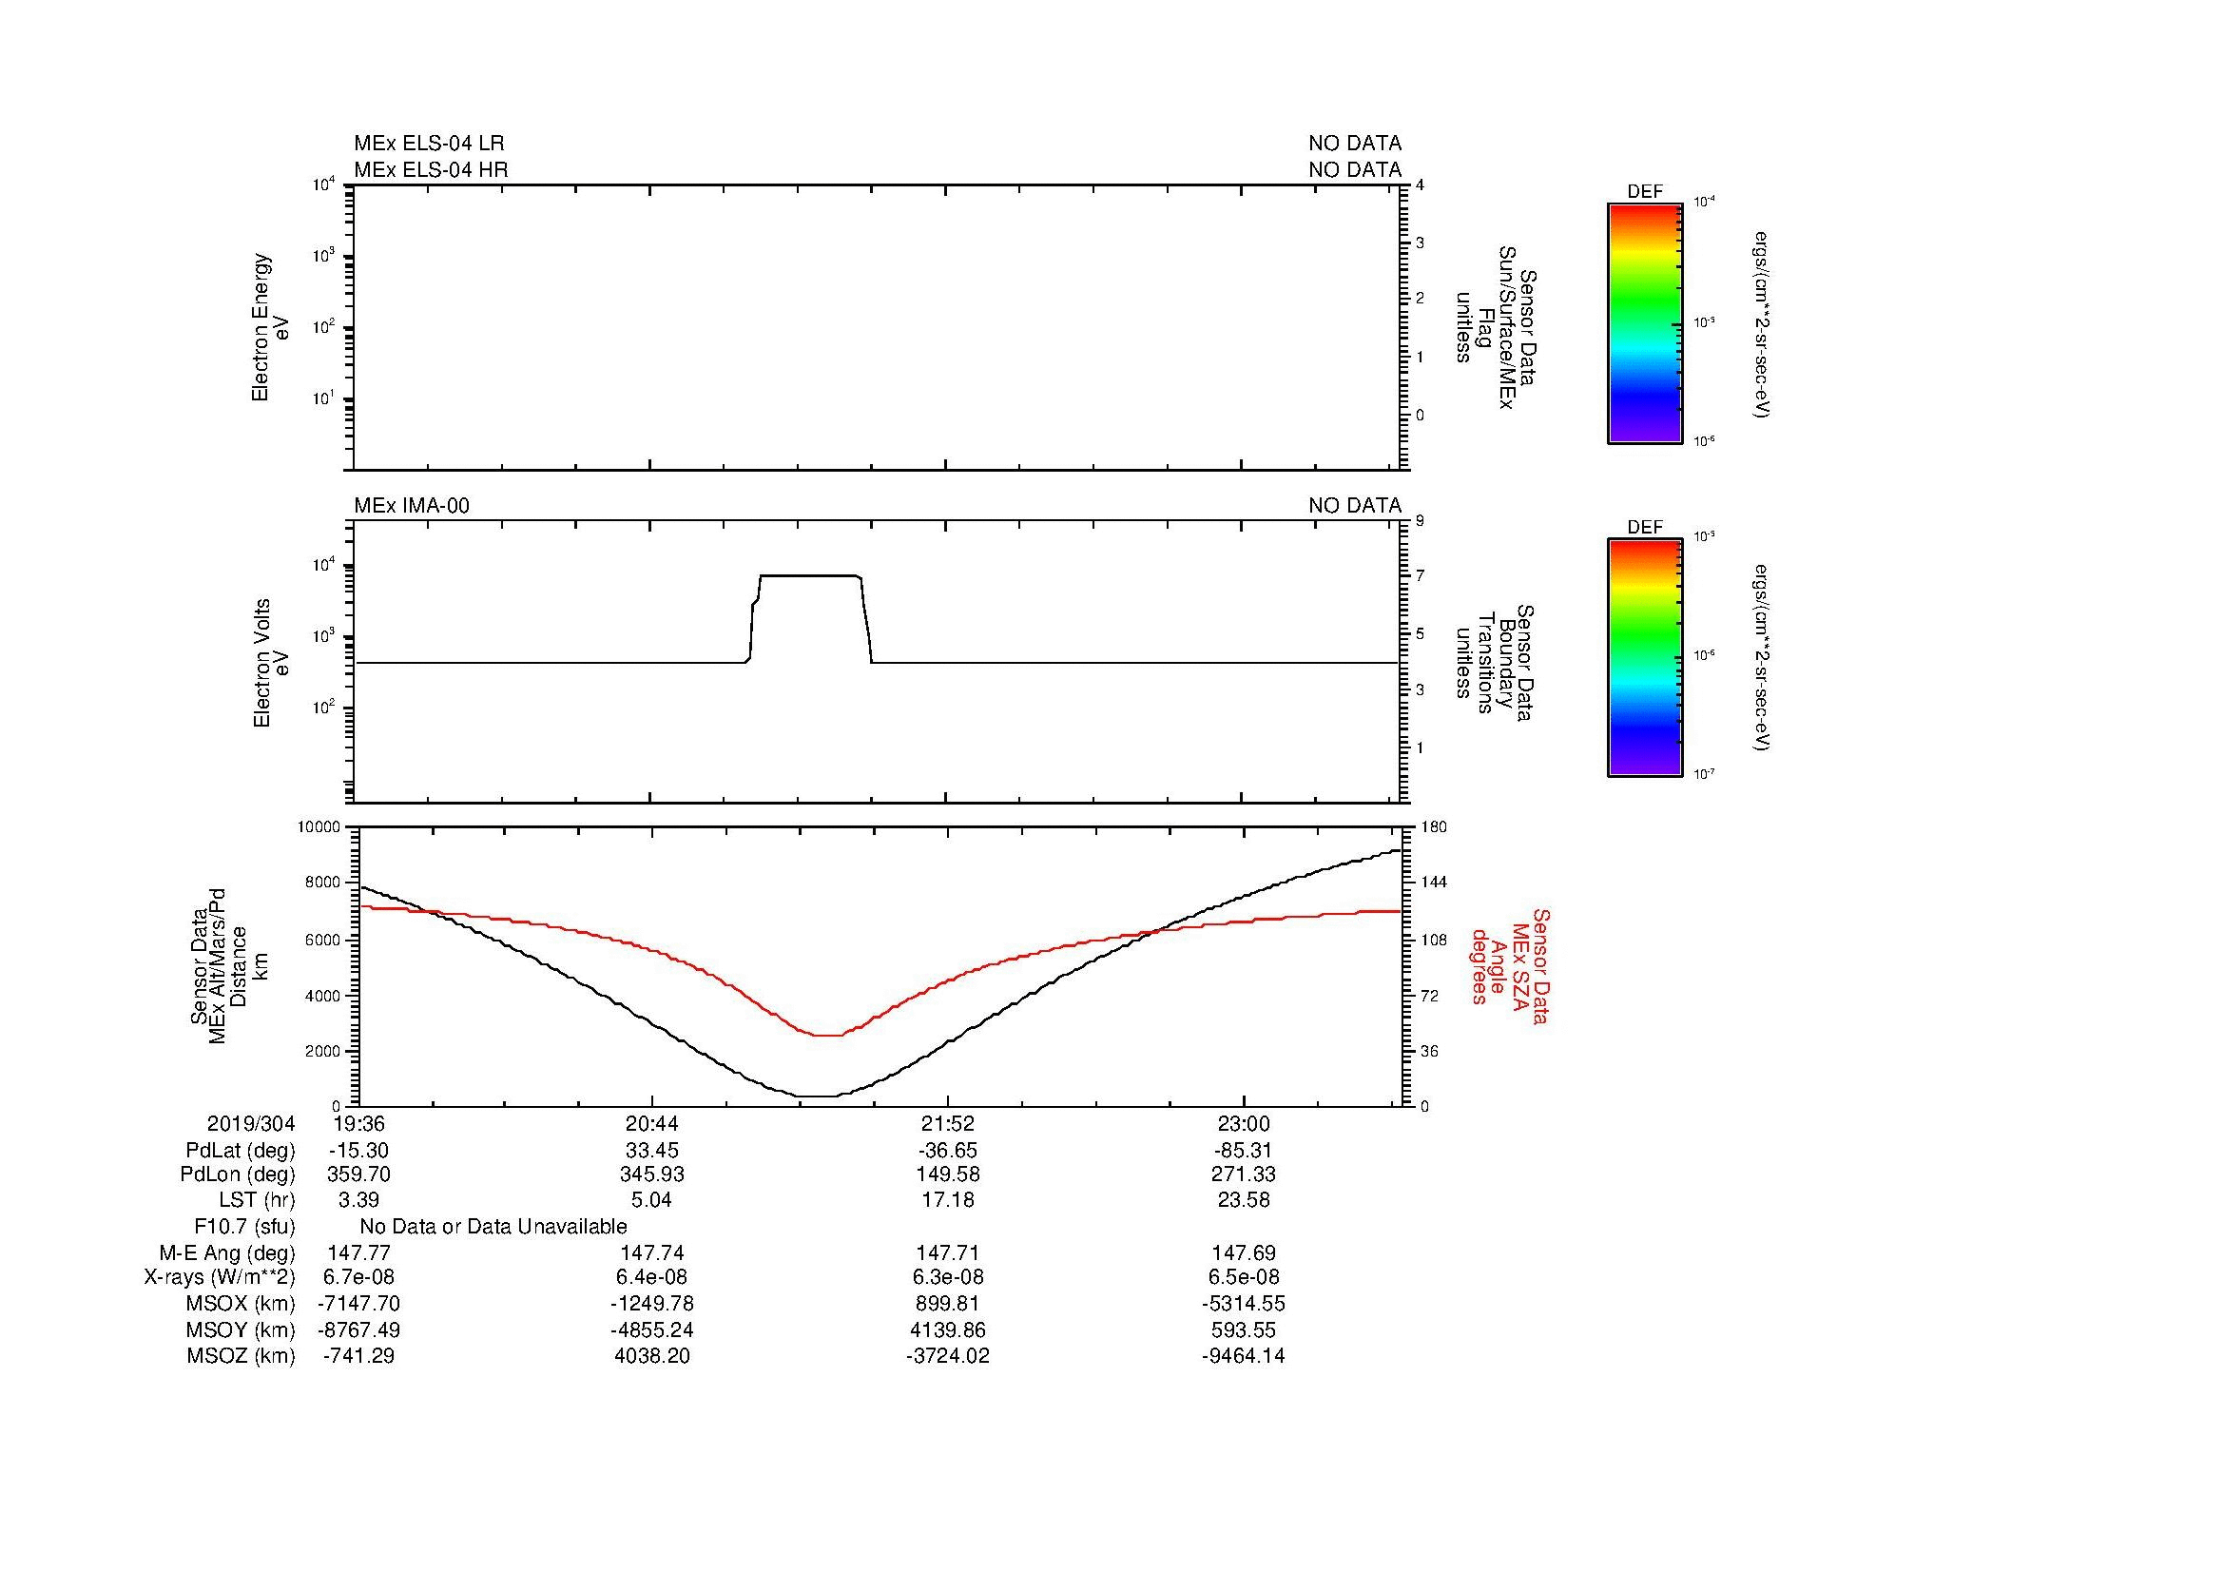Click the 'MEx ELS-04 HR' label
The width and height of the screenshot is (2224, 1572).
(431, 169)
